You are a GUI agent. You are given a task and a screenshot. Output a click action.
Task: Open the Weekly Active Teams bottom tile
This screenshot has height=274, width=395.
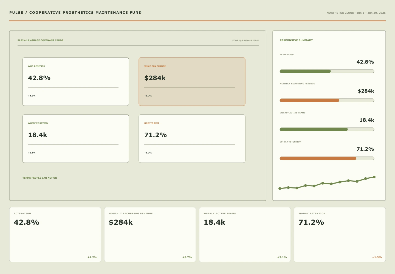[x=245, y=235]
